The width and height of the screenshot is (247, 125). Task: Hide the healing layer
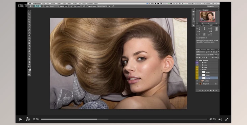coord(197,78)
